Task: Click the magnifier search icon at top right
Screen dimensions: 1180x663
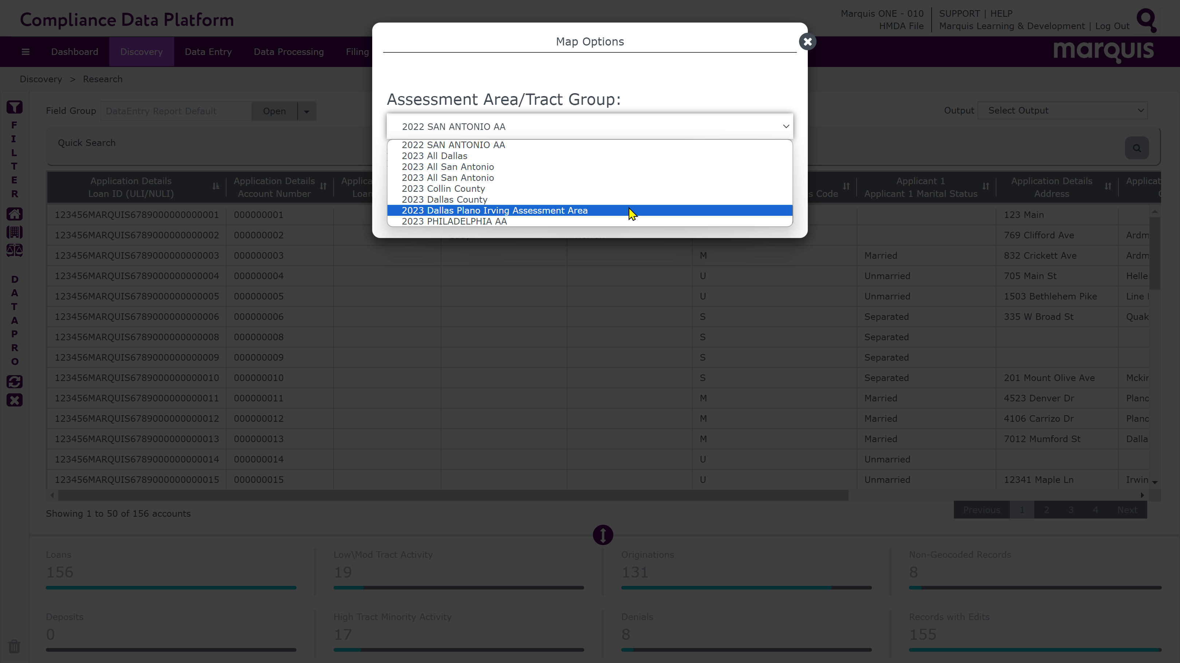Action: tap(1146, 20)
